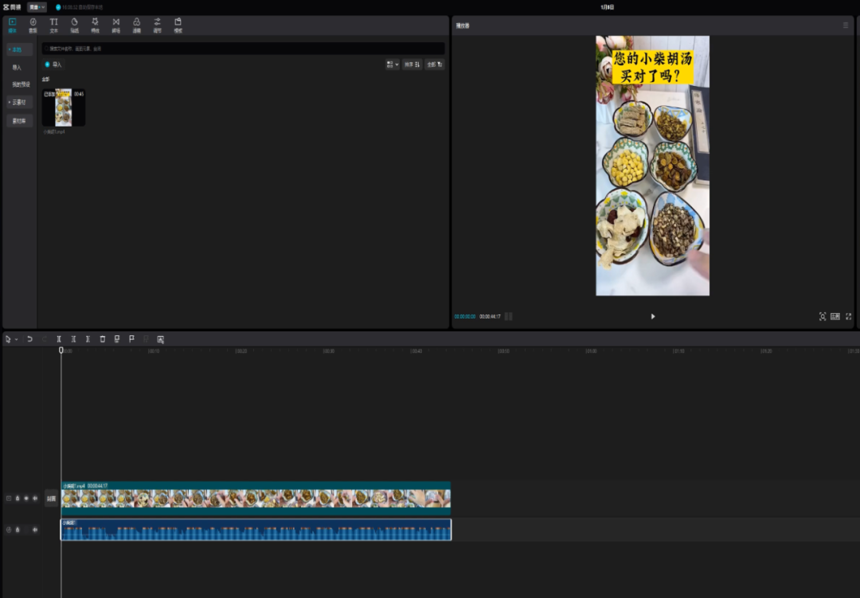Click the Import (导入) button
Screen dimensions: 860x598
(x=53, y=64)
